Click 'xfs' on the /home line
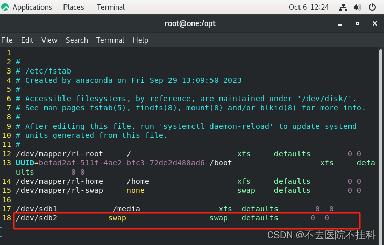This screenshot has width=384, height=245. (244, 181)
